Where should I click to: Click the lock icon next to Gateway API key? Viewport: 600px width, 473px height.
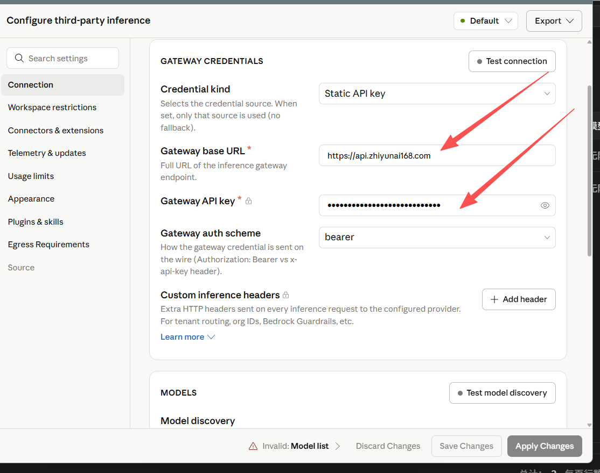tap(248, 201)
